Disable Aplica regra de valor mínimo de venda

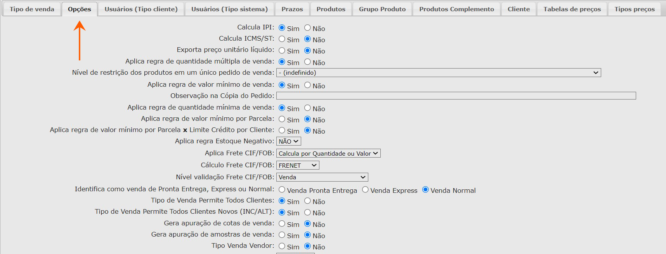[307, 85]
